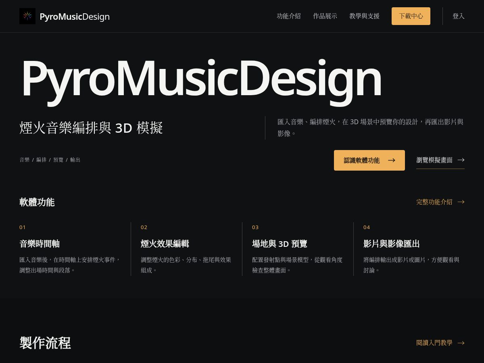
Task: Click the 下載中心 button
Action: coord(411,16)
